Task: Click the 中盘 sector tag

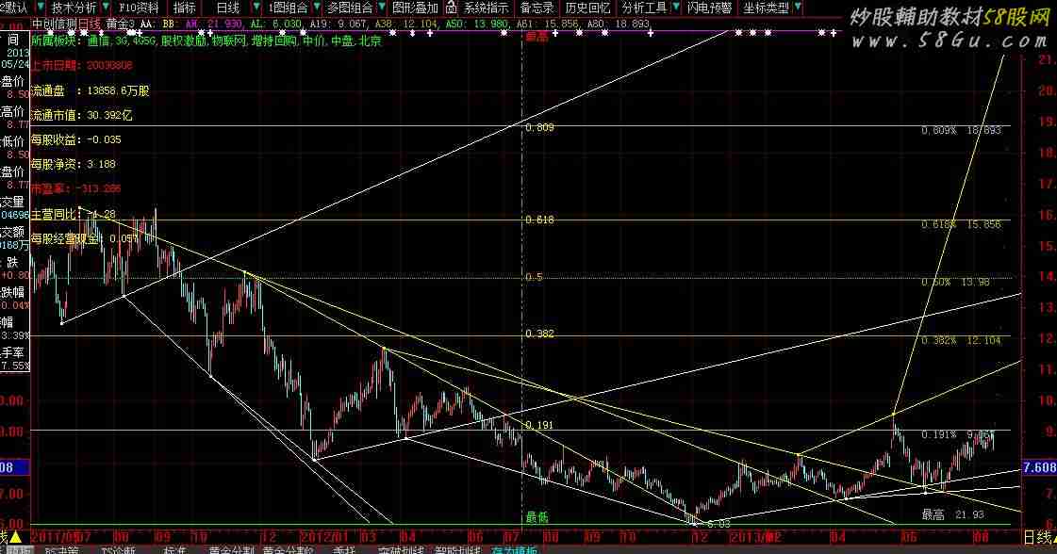Action: click(x=342, y=41)
